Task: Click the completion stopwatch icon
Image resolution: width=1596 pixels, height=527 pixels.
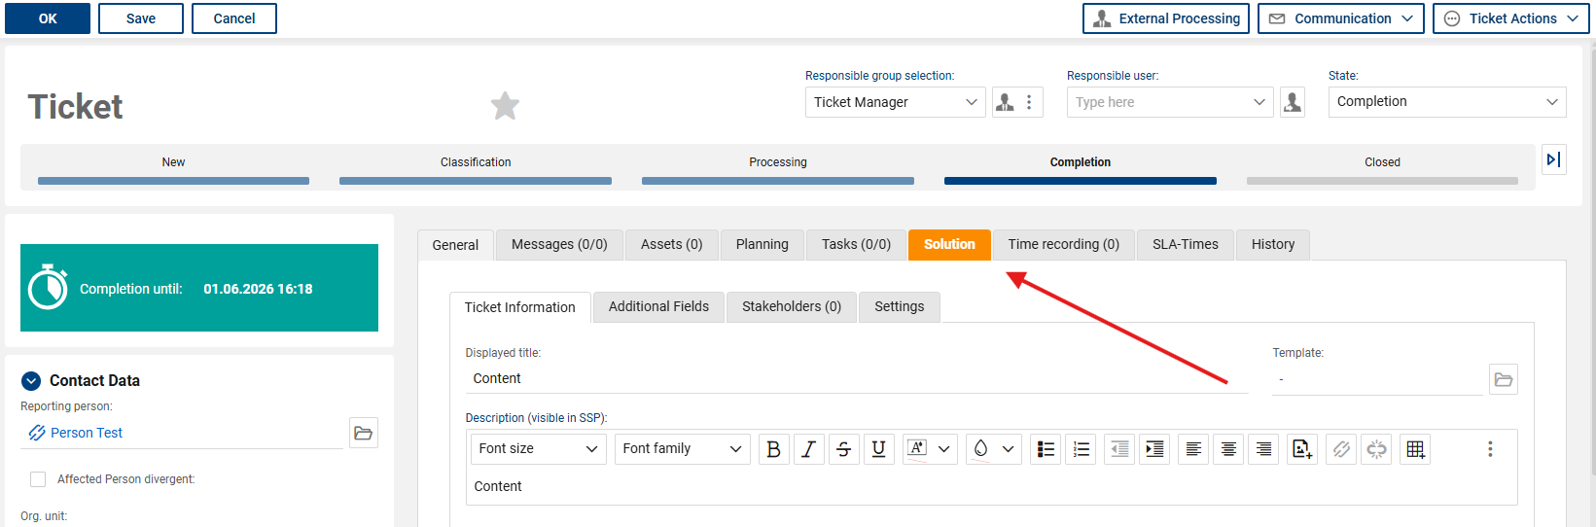Action: (48, 288)
